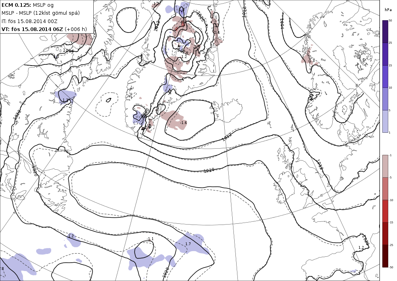Select the "-1.3" value over the Norwegian coast

311,60
